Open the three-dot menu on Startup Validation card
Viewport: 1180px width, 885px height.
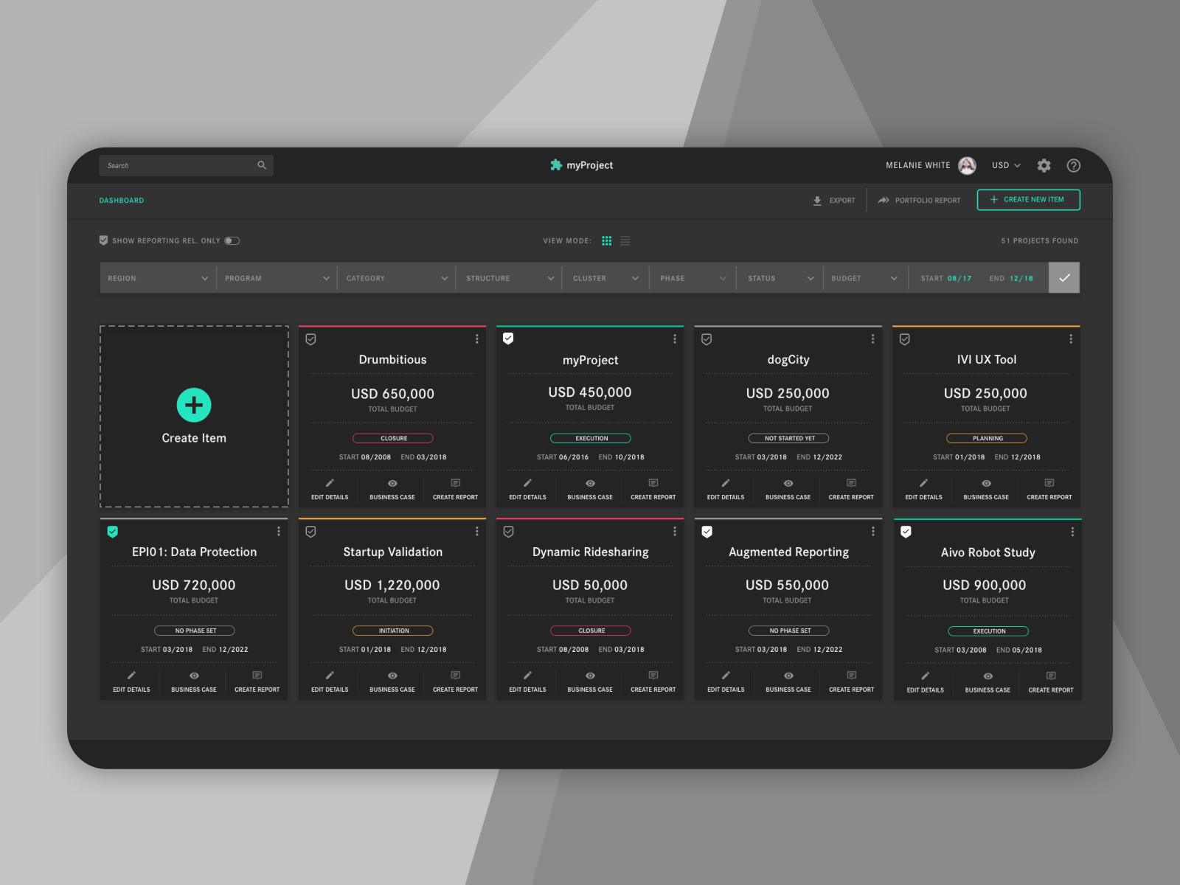click(x=476, y=530)
